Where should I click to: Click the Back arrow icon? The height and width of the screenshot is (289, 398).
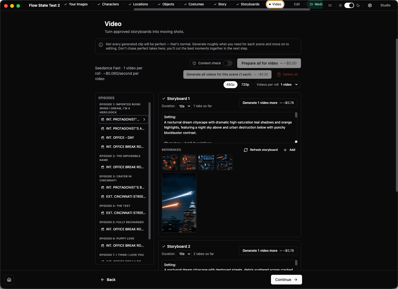click(103, 280)
